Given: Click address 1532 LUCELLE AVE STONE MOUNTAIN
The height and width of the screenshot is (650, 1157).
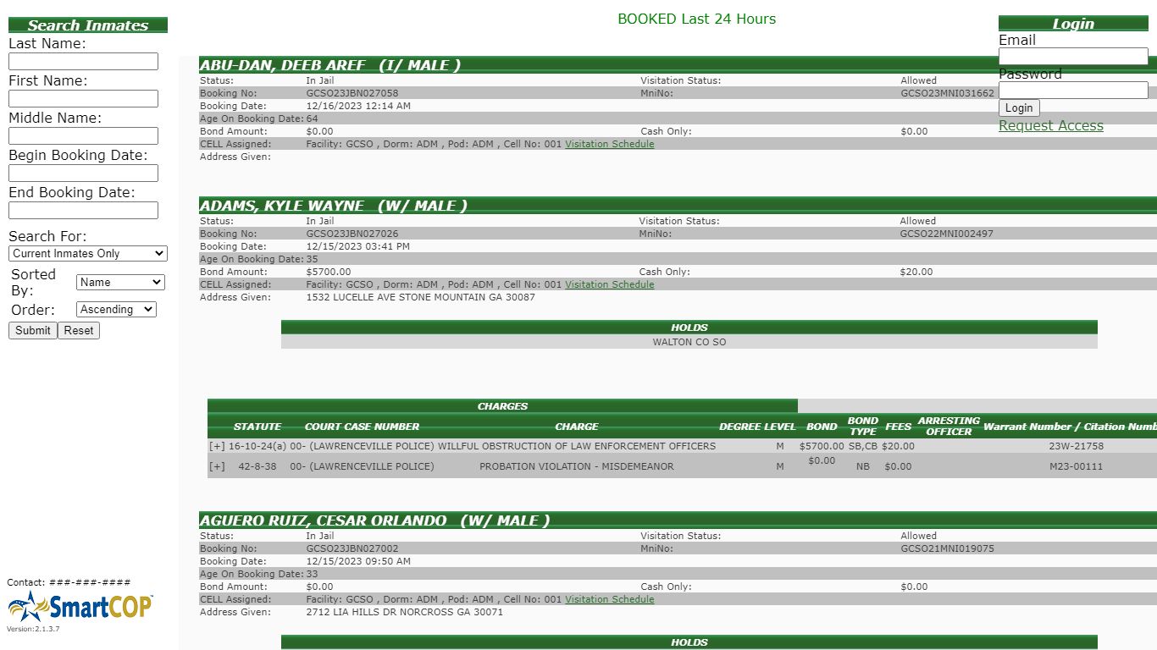Looking at the screenshot, I should click(420, 297).
